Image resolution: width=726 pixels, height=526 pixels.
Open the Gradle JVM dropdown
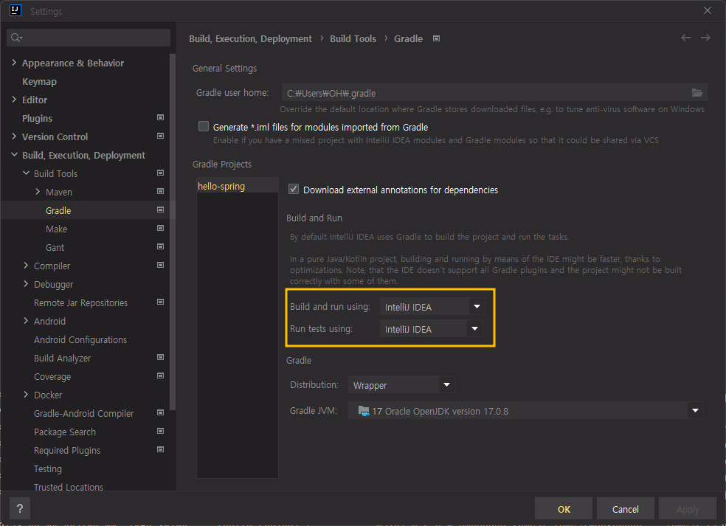pos(525,411)
